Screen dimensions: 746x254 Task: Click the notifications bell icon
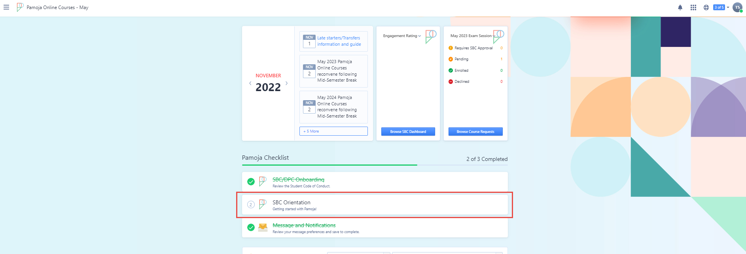[x=680, y=7]
